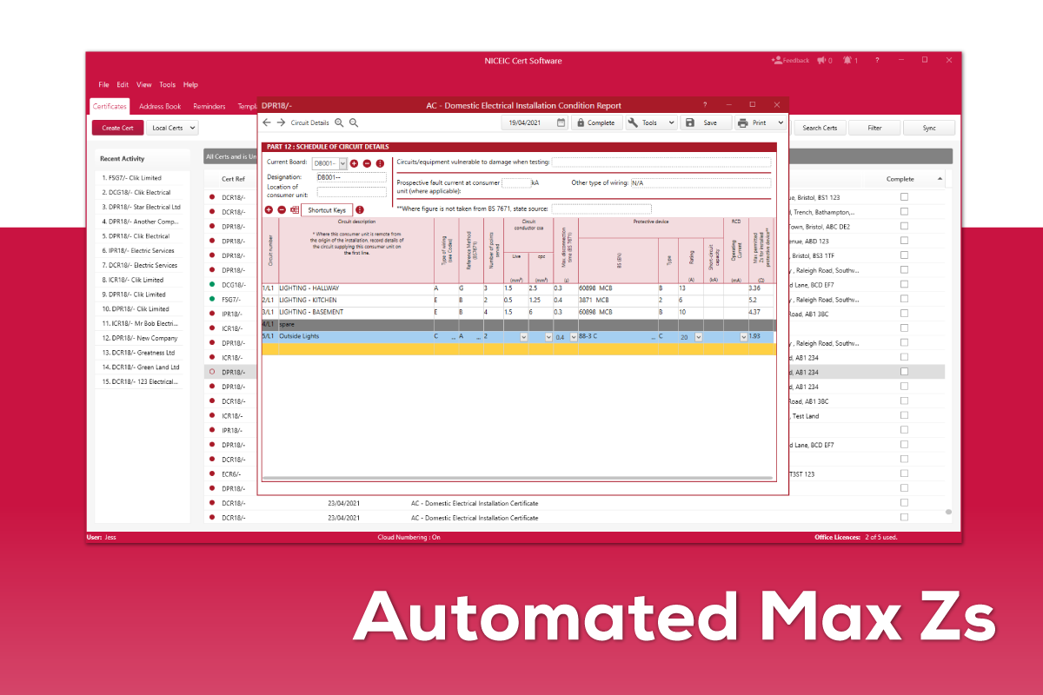Image resolution: width=1043 pixels, height=695 pixels.
Task: Click the Search Certs button
Action: 819,127
